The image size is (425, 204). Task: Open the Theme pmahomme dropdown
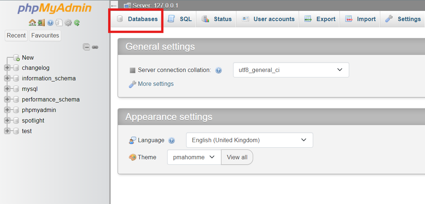194,157
